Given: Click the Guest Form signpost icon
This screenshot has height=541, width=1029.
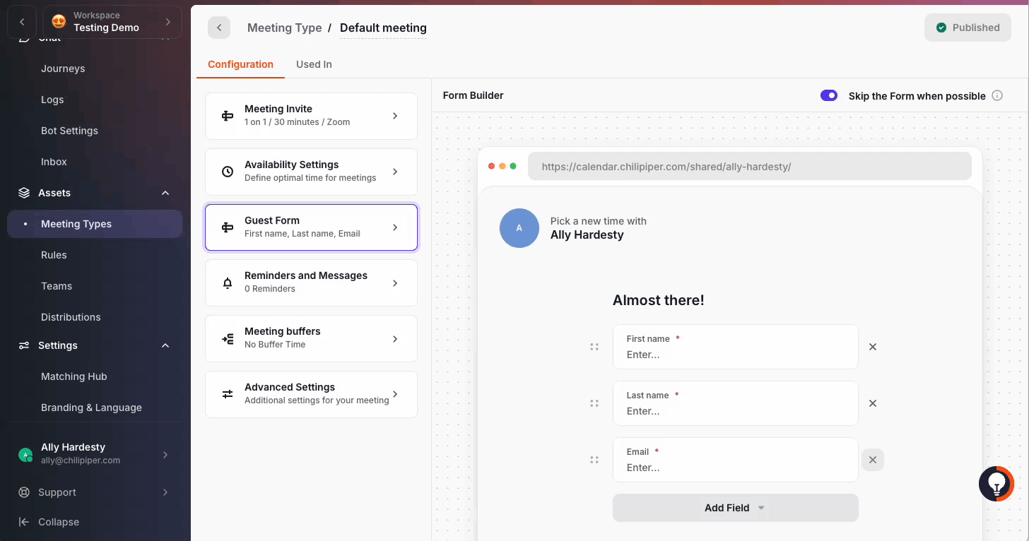Looking at the screenshot, I should (228, 227).
